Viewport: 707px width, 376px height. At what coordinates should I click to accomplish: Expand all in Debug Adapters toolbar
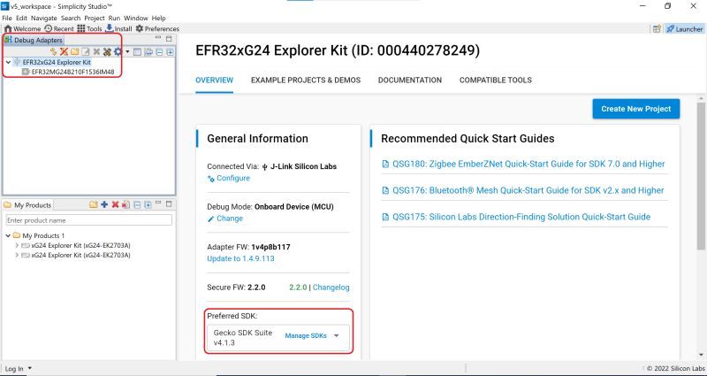pyautogui.click(x=170, y=52)
